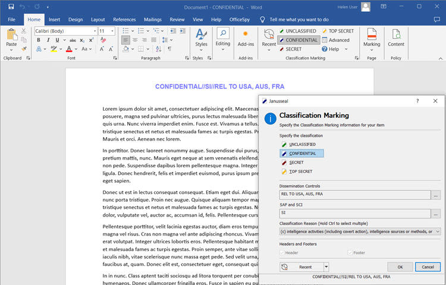Open the SAP and SCI browse button
This screenshot has height=285, width=446.
(x=435, y=214)
